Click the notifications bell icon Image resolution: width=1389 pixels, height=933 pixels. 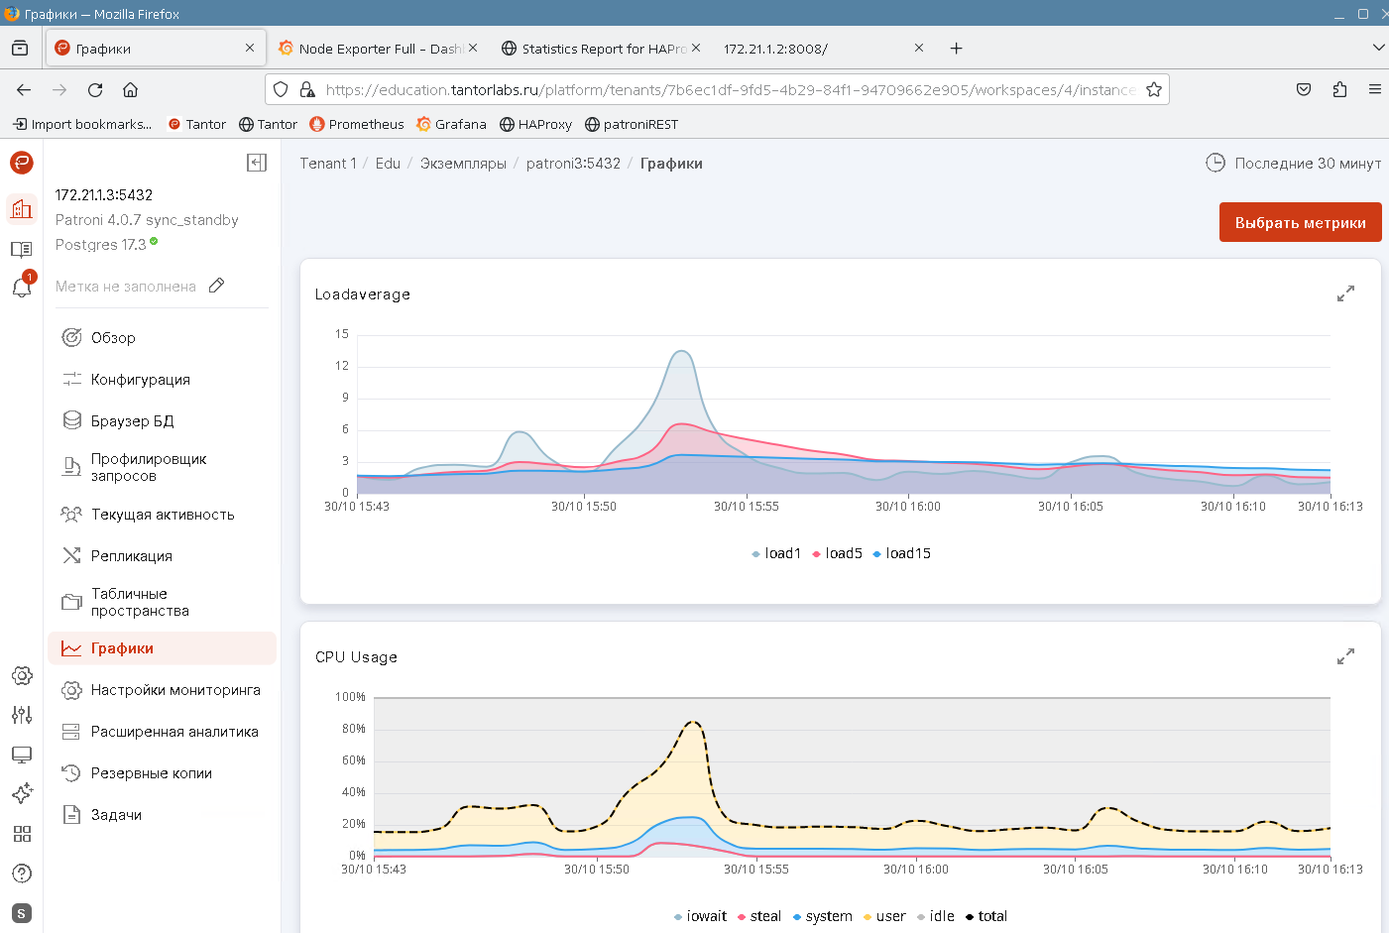(x=22, y=288)
